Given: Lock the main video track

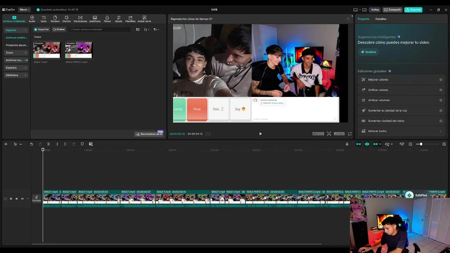Looking at the screenshot, I should coord(11,199).
